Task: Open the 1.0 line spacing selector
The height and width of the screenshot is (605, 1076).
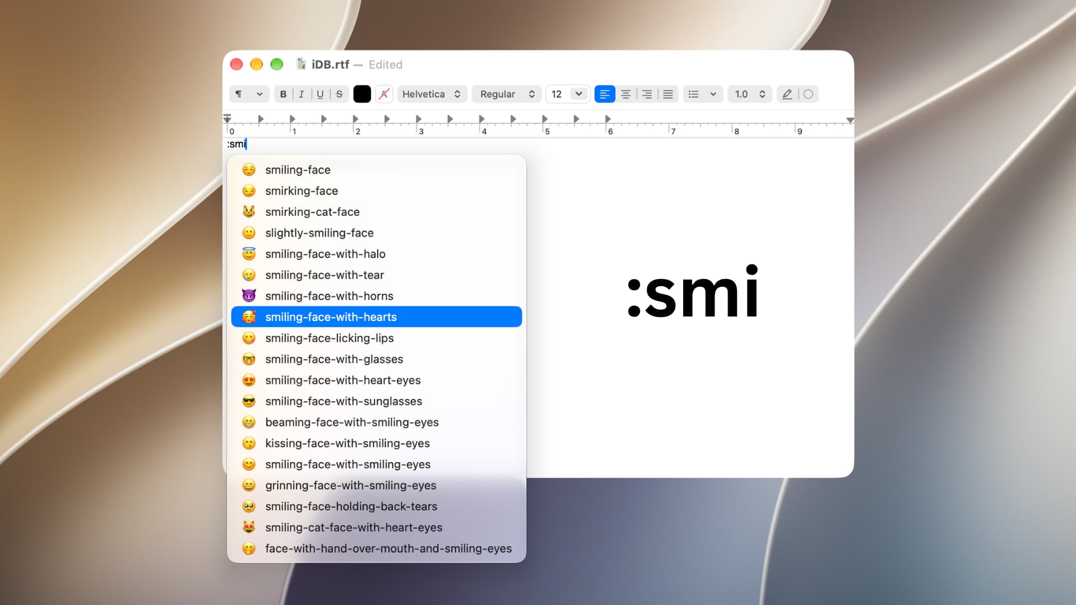Action: coord(750,94)
